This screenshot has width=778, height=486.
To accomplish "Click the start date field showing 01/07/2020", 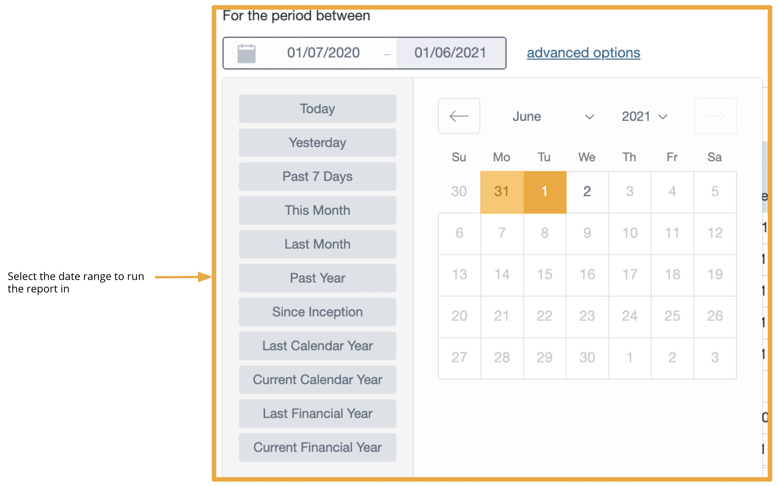I will point(323,53).
